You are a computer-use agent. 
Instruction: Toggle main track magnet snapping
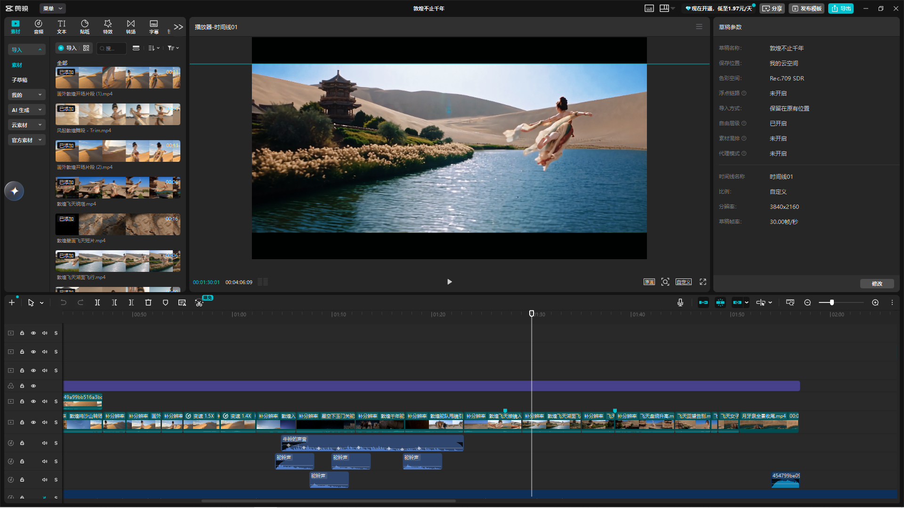[703, 302]
